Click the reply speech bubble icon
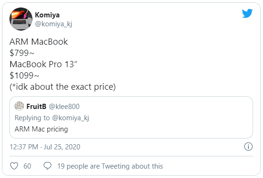The image size is (263, 178). pos(48,166)
